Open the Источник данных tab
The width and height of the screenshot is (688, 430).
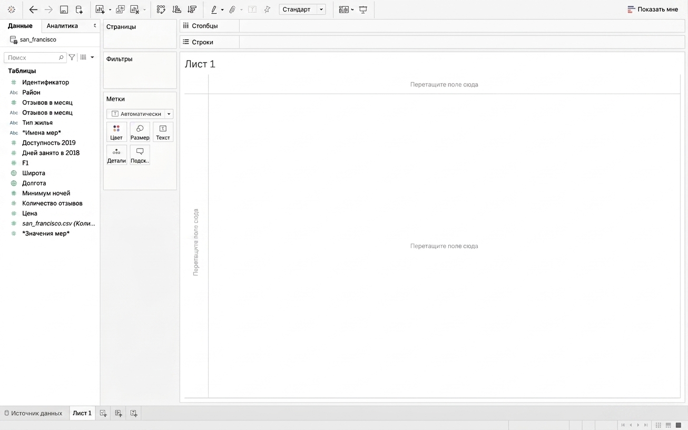(33, 413)
